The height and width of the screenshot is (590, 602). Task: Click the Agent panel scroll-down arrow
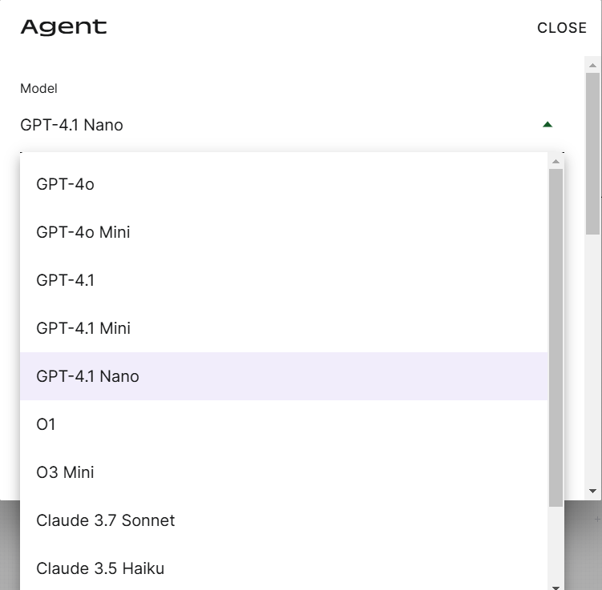592,491
